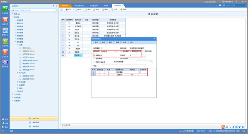Click the 注销 logout icon in sidebar

3,123
